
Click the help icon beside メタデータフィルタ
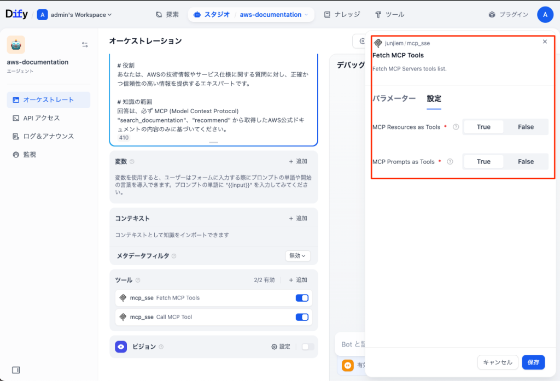tap(174, 256)
